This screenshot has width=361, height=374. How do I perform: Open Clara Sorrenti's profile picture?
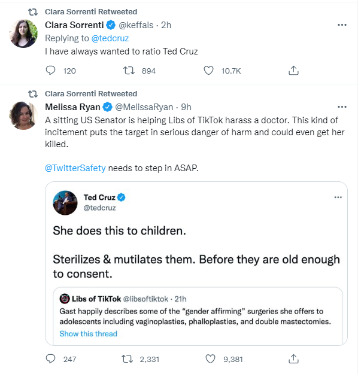[25, 33]
